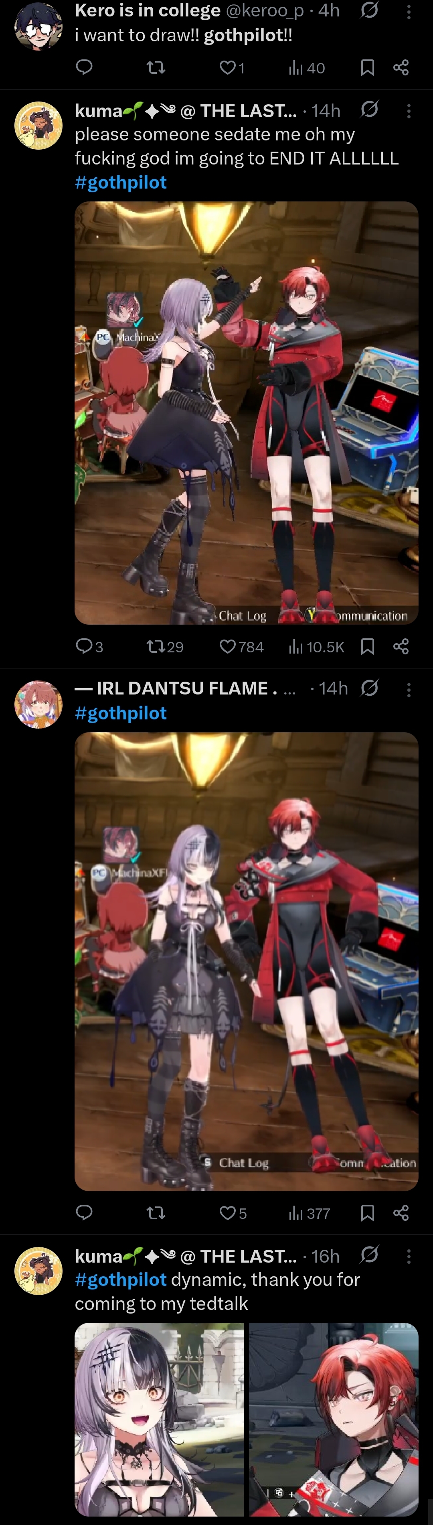Share IRL DANTSU FLAME's post
Screen dimensions: 433x1525
pyautogui.click(x=401, y=1213)
